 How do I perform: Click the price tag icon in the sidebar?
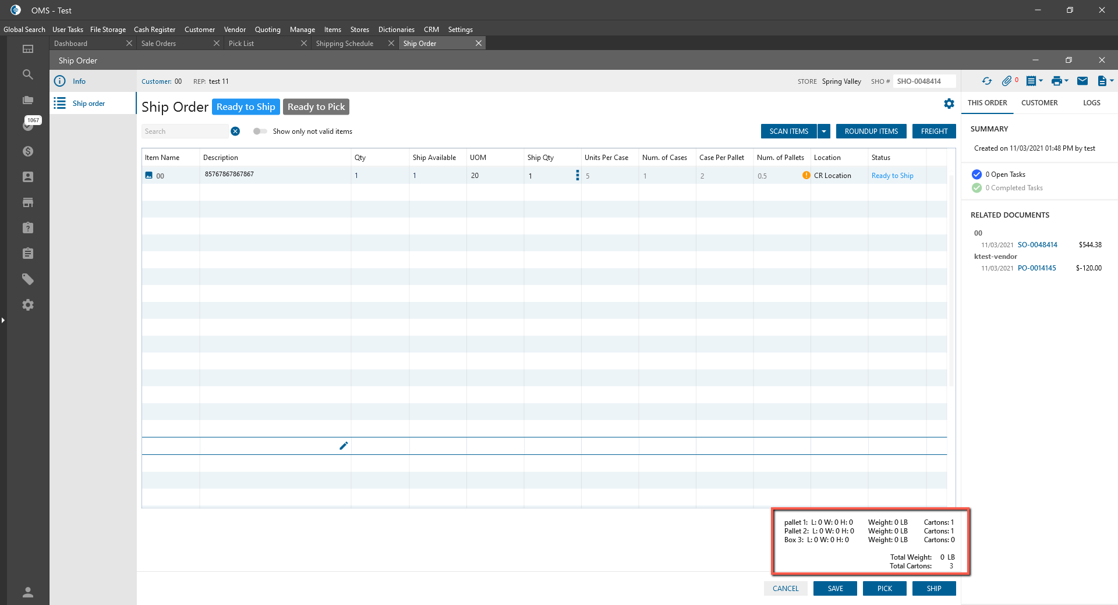click(x=27, y=279)
